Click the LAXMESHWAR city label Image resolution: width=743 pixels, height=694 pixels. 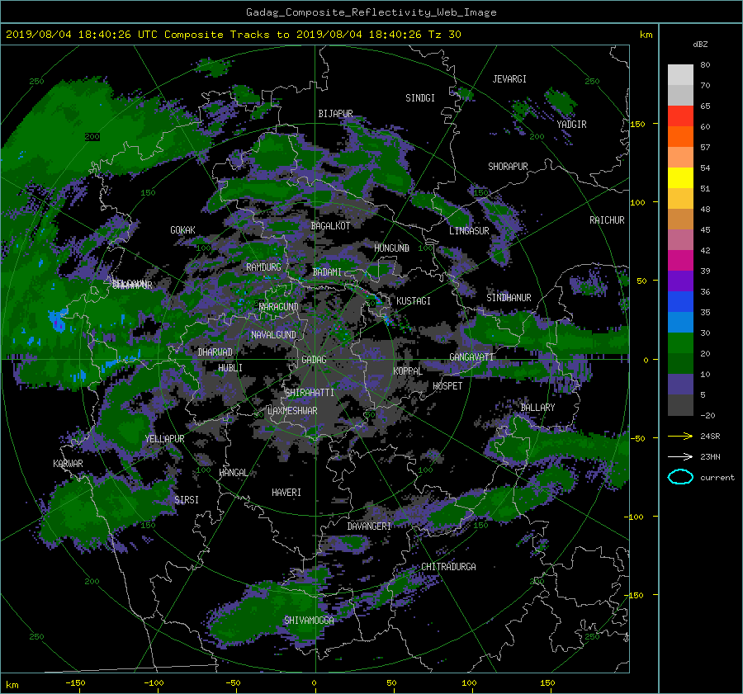[x=292, y=411]
